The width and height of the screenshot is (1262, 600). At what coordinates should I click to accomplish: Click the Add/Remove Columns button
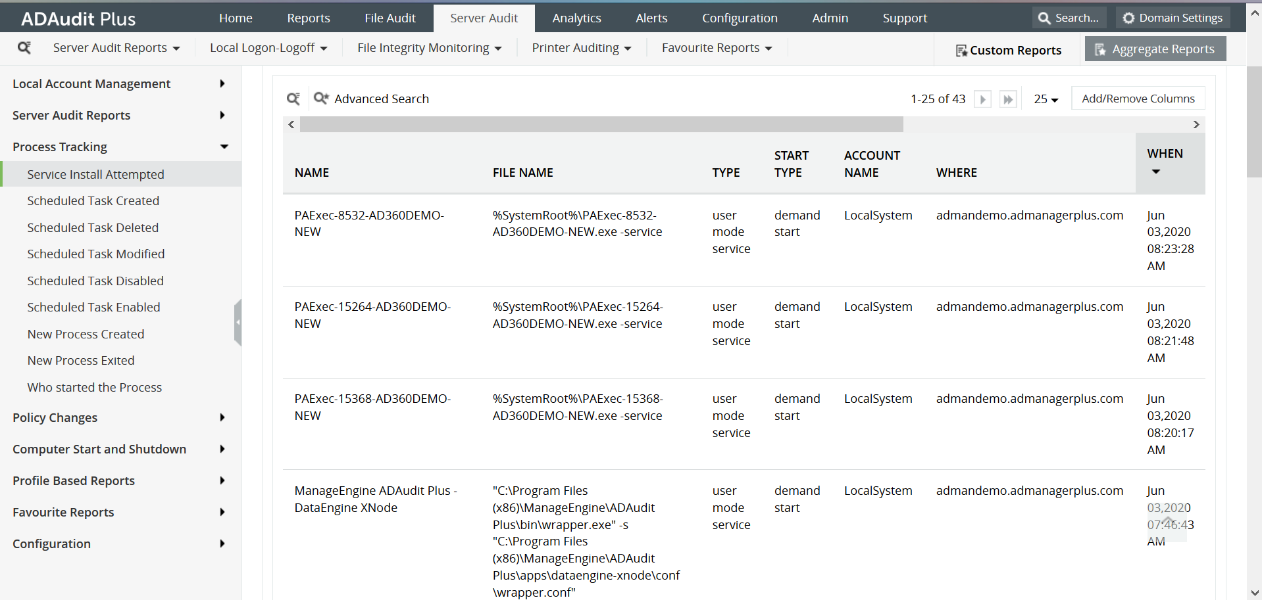(1138, 98)
